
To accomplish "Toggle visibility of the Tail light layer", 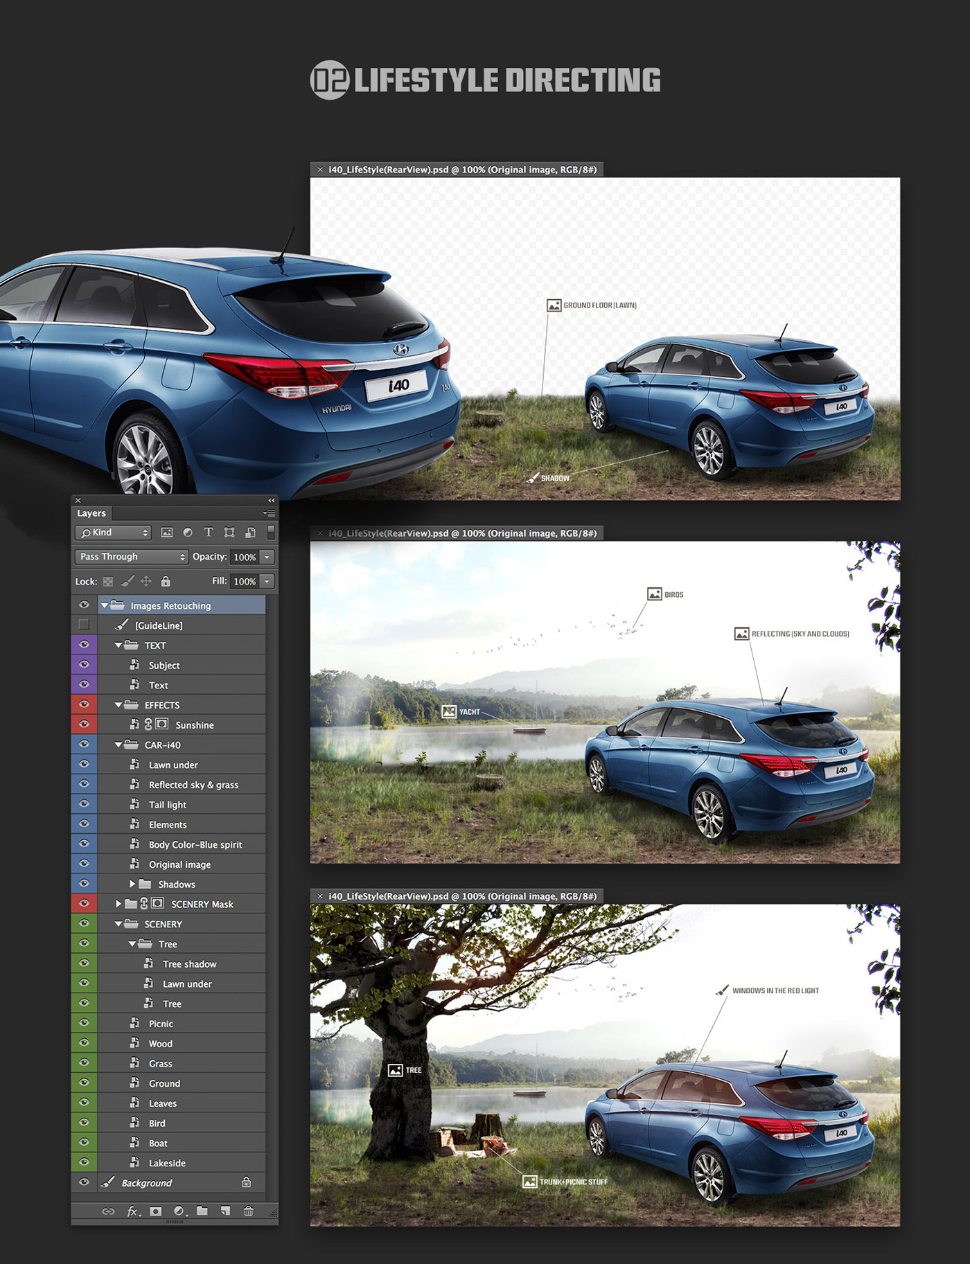I will tap(84, 804).
